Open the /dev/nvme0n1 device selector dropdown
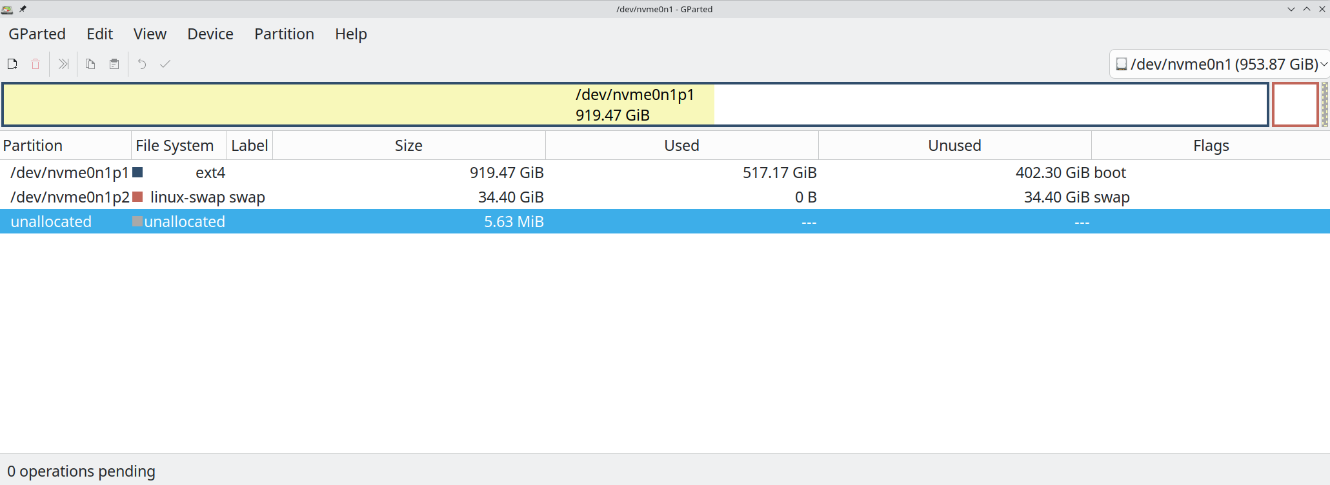The width and height of the screenshot is (1330, 485). [x=1220, y=64]
